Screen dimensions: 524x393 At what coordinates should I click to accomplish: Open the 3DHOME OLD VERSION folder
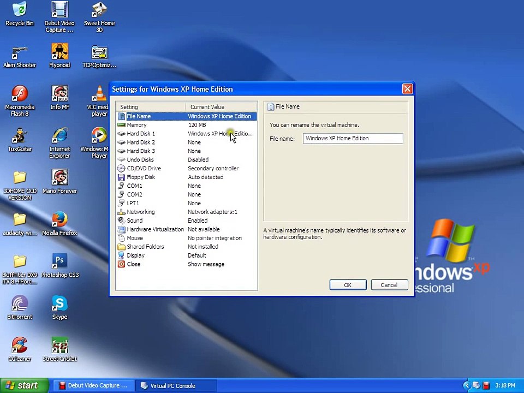(x=20, y=185)
